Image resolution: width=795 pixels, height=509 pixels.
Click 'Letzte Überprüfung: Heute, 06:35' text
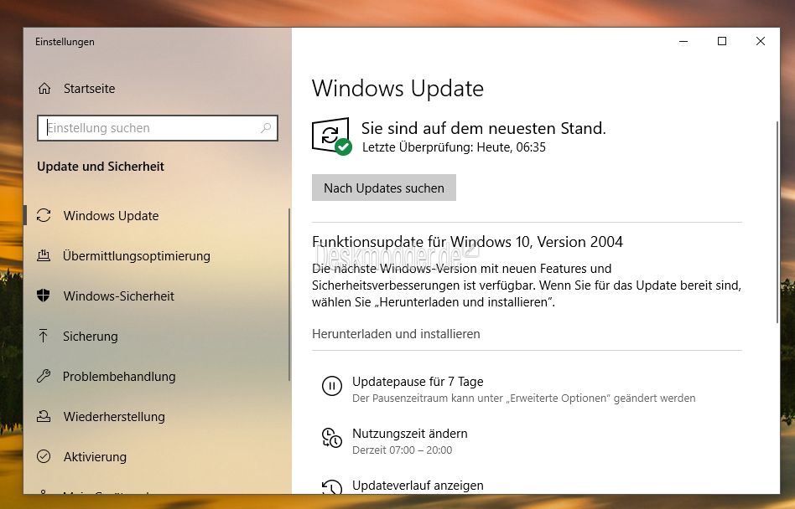click(x=454, y=147)
